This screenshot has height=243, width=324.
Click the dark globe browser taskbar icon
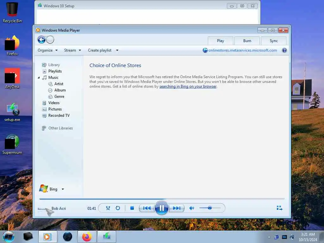pos(67,237)
